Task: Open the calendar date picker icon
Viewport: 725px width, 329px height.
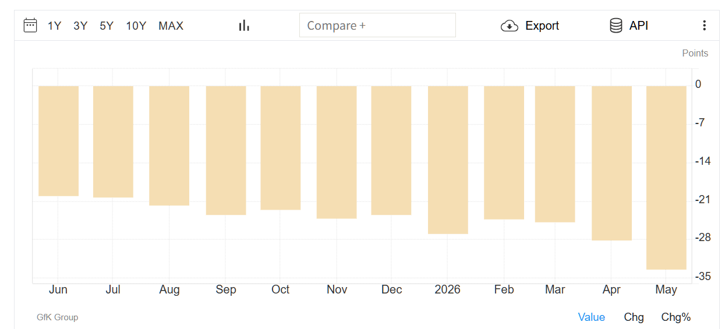Action: click(x=30, y=25)
